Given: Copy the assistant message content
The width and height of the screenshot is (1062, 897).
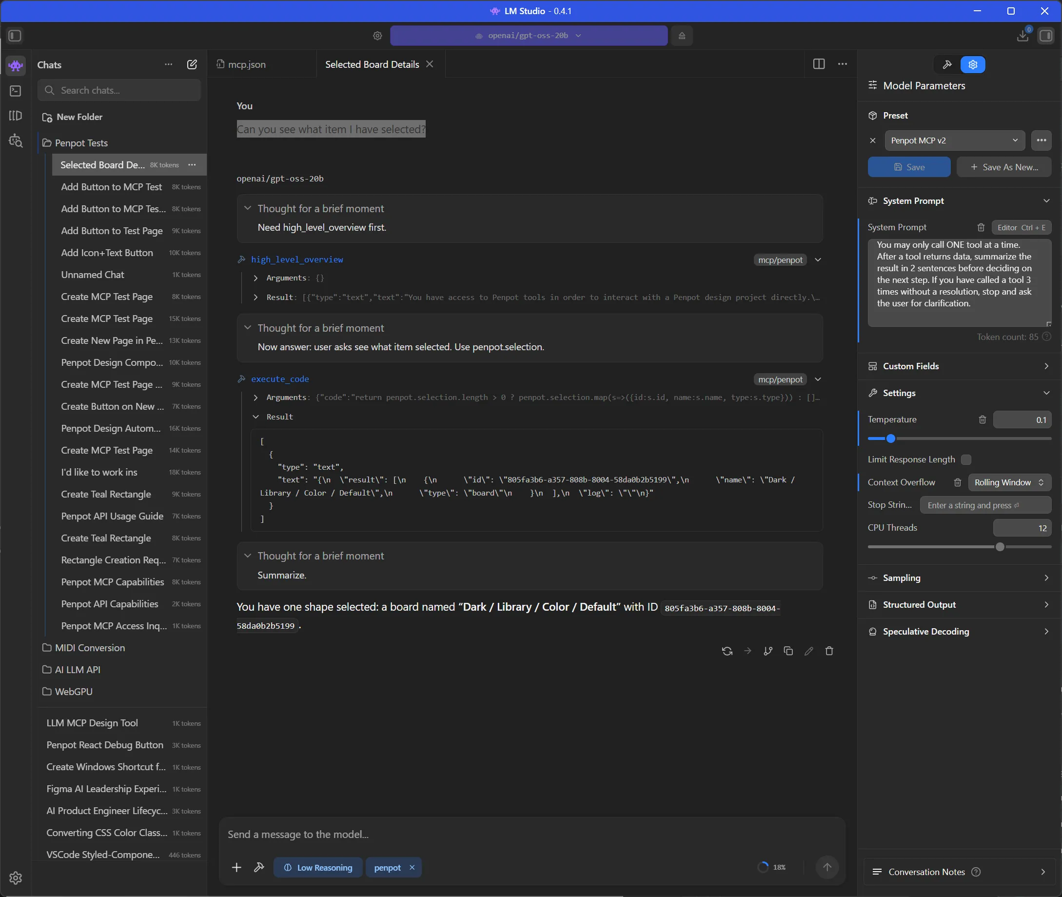Looking at the screenshot, I should [788, 651].
